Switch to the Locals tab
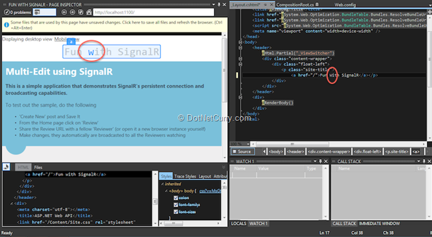 point(239,223)
